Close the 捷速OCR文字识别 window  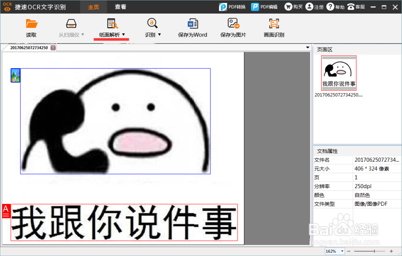click(x=395, y=7)
